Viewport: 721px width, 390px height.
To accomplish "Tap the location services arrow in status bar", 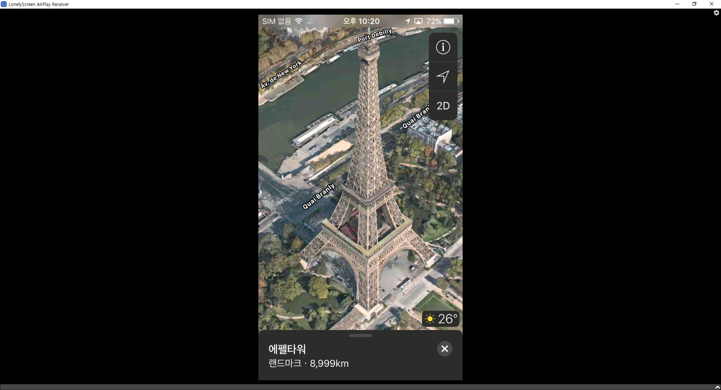I will click(x=407, y=21).
